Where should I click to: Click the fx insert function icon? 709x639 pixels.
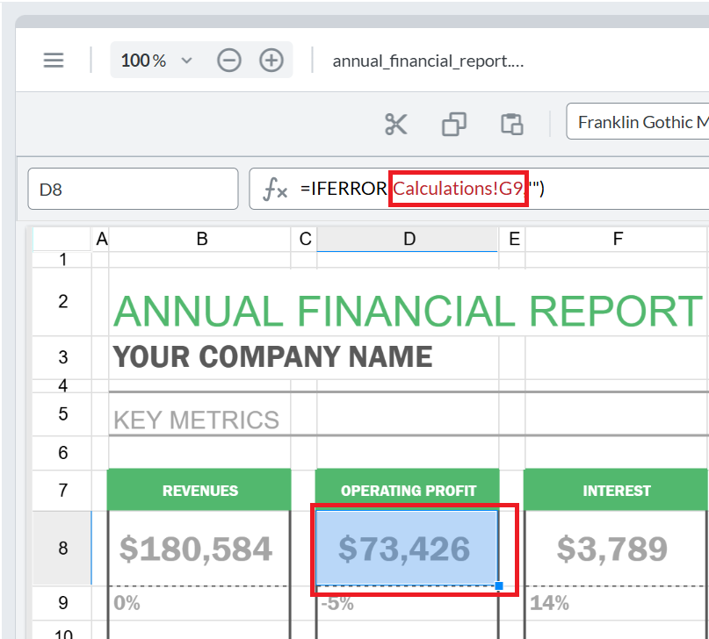pos(276,189)
